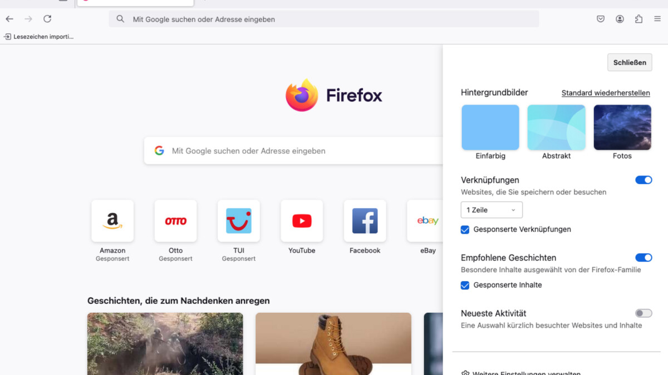
Task: Click the browser back arrow
Action: 9,18
